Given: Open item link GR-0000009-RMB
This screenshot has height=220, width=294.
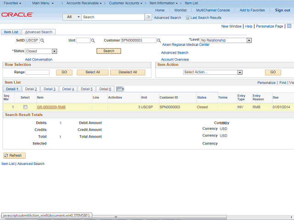Looking at the screenshot, I should point(51,107).
